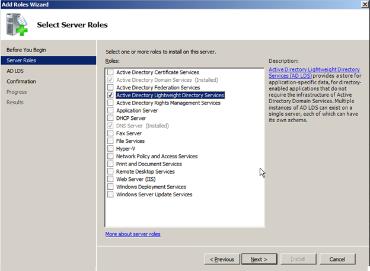Check Remote Desktop Services box
370x271 pixels.
click(110, 171)
